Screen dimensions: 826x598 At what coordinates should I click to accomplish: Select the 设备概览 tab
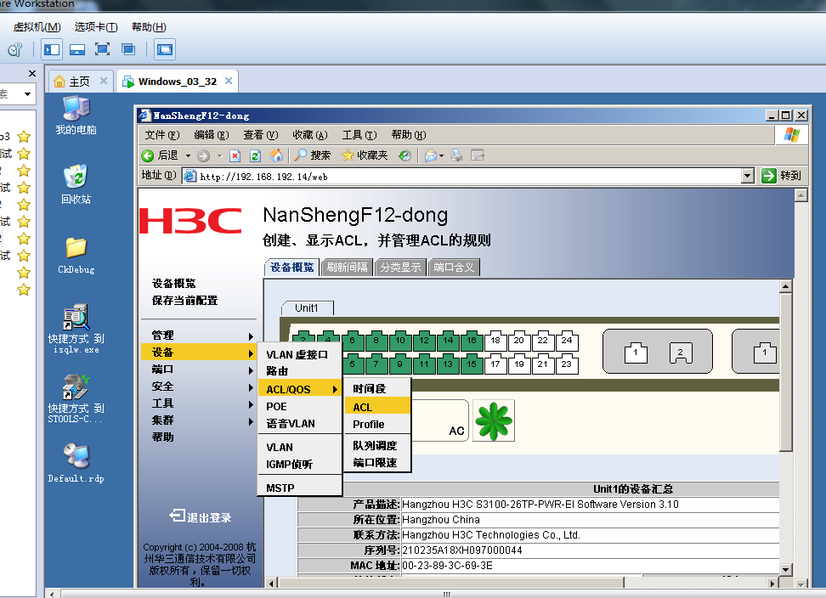[x=291, y=268]
